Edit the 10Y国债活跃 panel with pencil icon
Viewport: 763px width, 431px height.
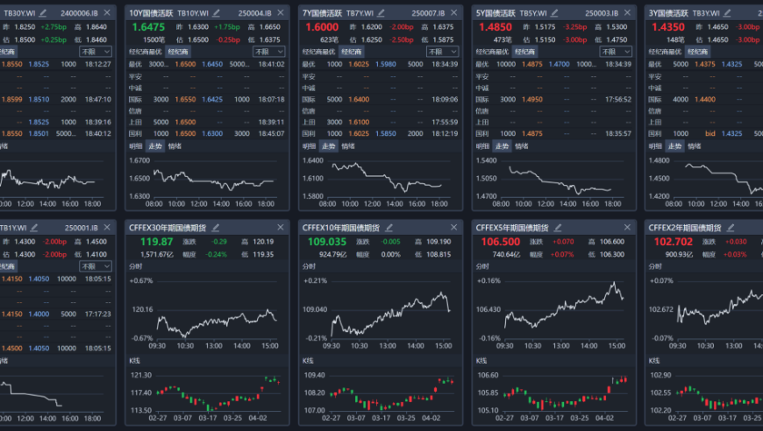click(x=217, y=12)
